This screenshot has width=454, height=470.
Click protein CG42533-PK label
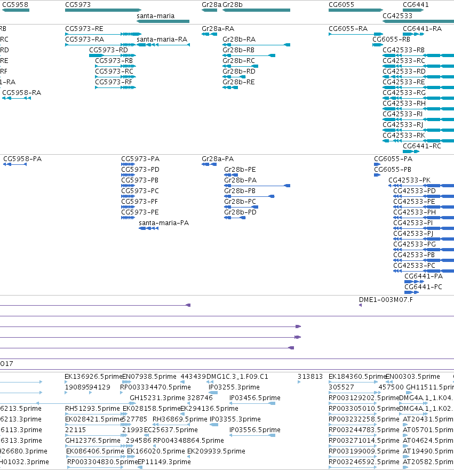coord(410,180)
